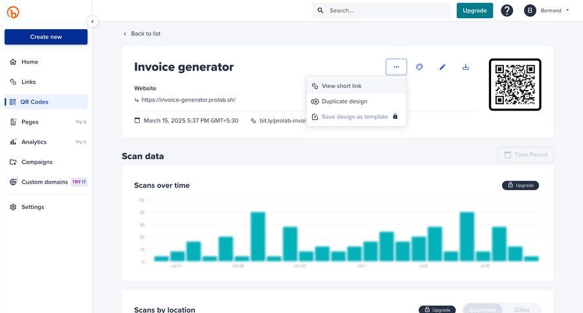Click Upgrade badge on Scans by location
Image resolution: width=583 pixels, height=313 pixels.
(x=437, y=310)
